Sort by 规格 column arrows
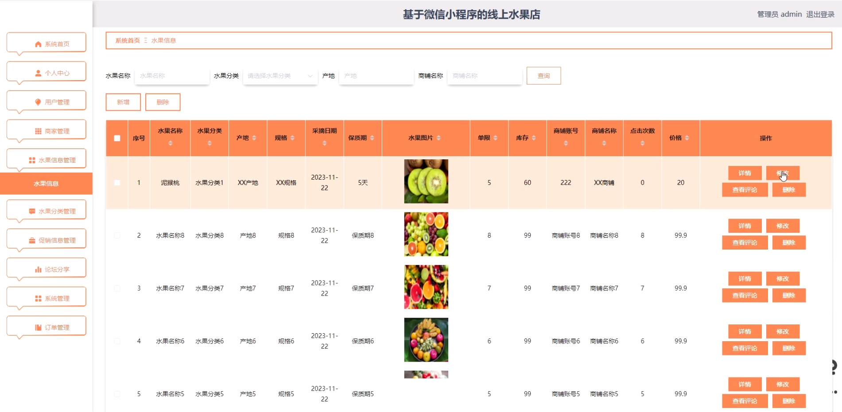 (292, 138)
